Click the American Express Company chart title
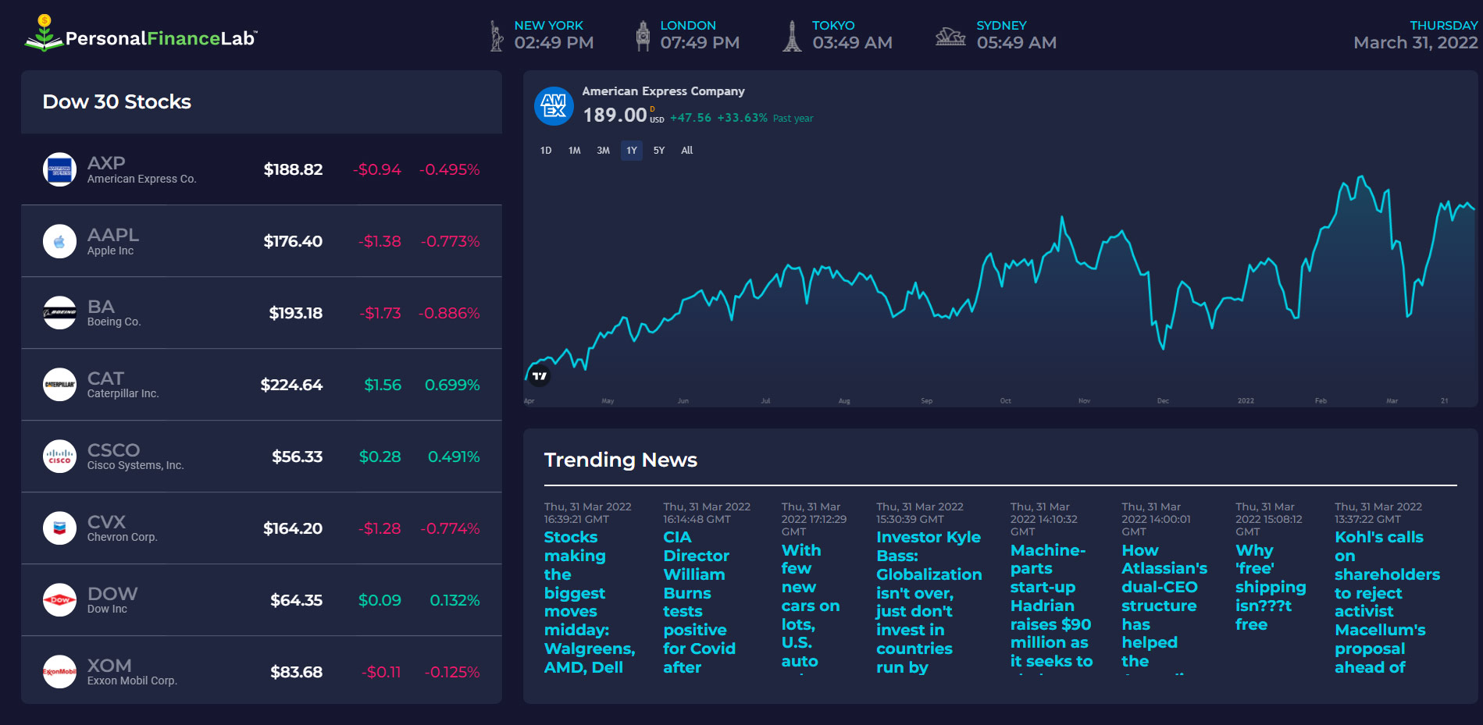1483x725 pixels. pos(663,91)
